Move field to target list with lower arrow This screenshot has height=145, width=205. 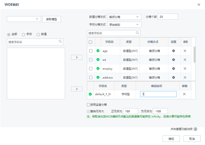coord(77,89)
